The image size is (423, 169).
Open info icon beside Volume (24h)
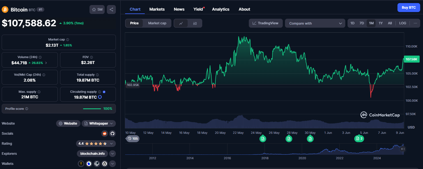coord(40,57)
